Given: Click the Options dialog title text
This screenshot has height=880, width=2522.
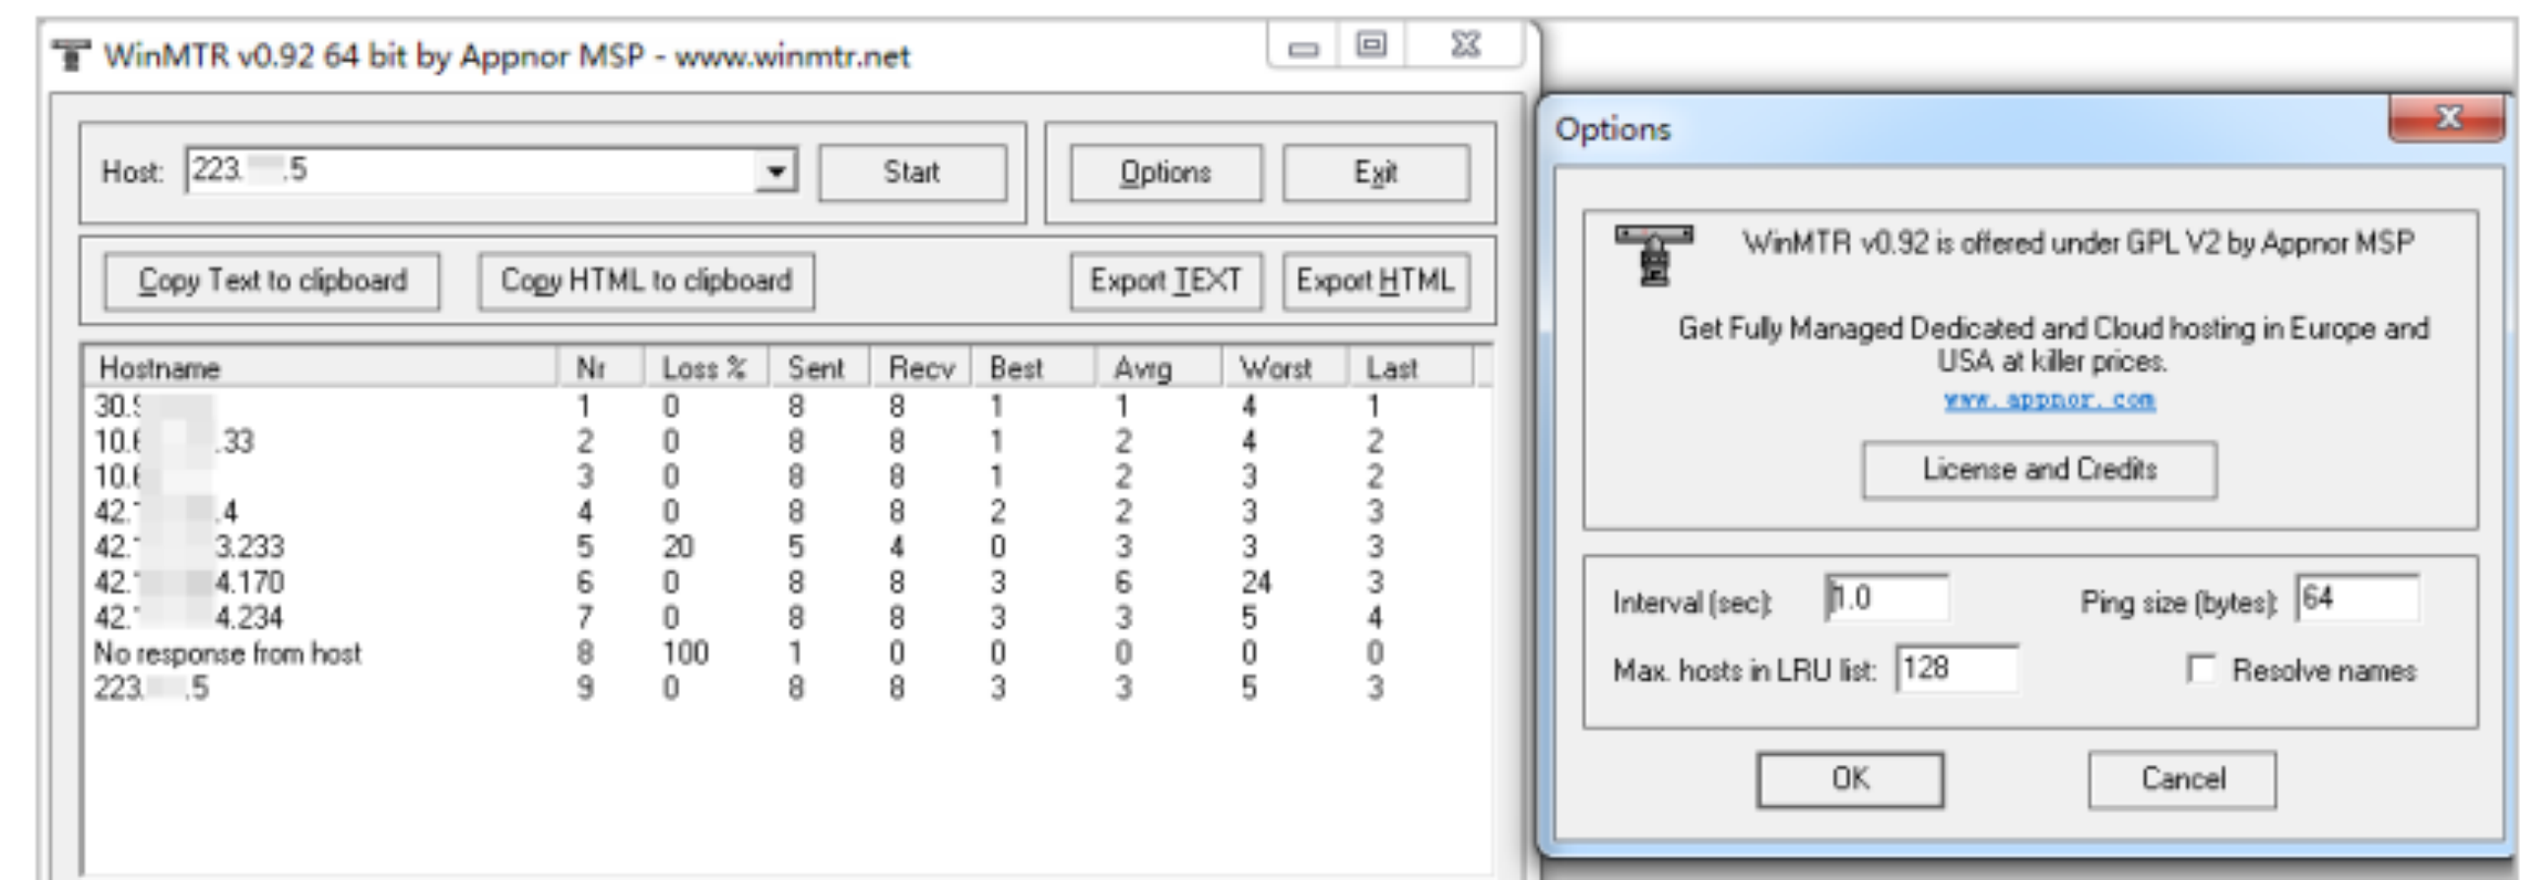Looking at the screenshot, I should [1613, 129].
